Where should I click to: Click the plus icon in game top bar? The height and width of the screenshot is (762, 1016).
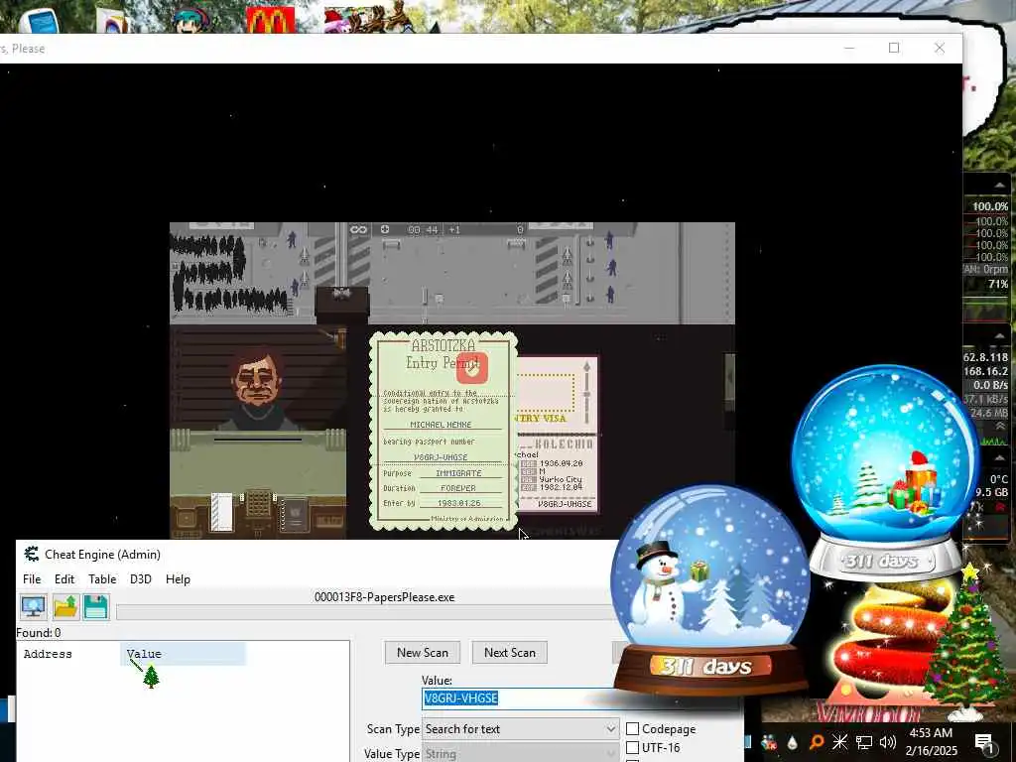coord(385,229)
